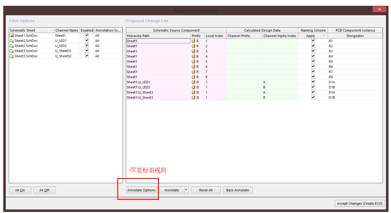Viewport: 391px width, 213px height.
Task: Click the component icon on the R8 row
Action: (x=193, y=77)
